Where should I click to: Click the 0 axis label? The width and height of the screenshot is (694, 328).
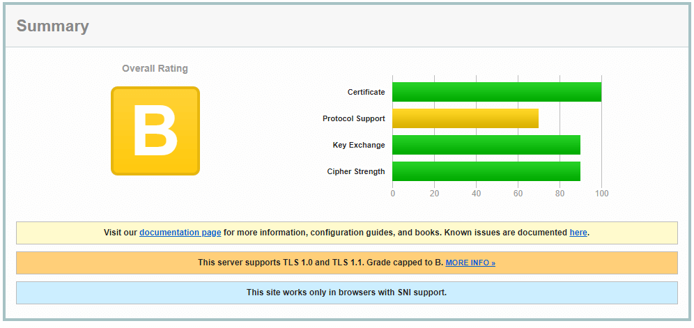click(392, 194)
